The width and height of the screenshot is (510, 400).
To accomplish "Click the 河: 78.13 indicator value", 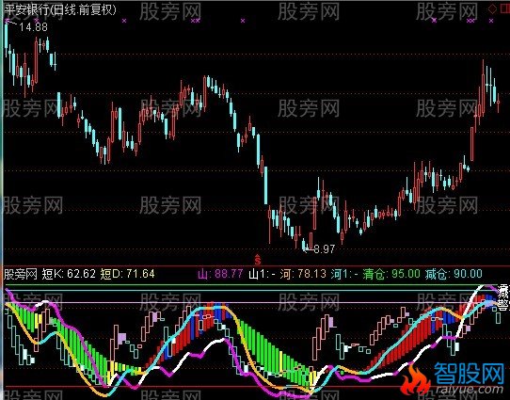I will [303, 274].
